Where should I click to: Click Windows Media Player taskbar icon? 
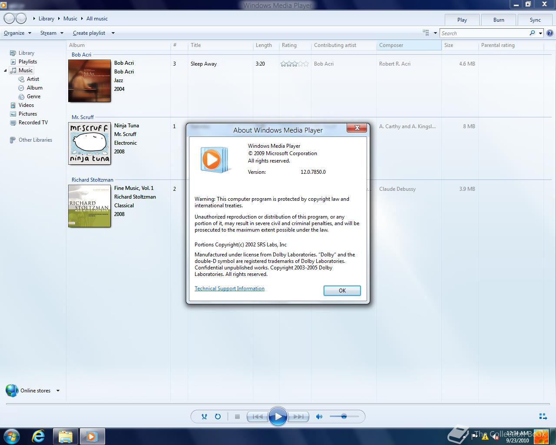pos(92,436)
